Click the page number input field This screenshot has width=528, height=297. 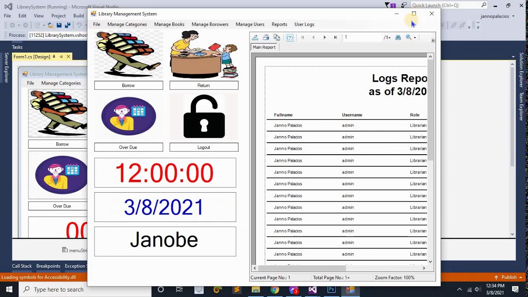pyautogui.click(x=363, y=38)
